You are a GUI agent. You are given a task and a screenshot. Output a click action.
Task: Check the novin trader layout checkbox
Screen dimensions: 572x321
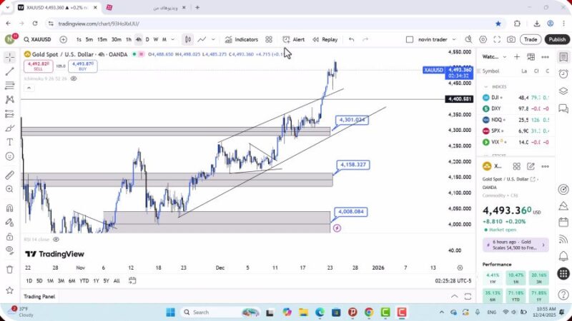[410, 39]
